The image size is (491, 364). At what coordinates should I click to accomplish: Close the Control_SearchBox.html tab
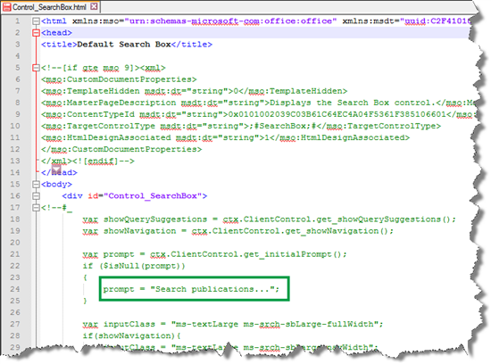(94, 6)
